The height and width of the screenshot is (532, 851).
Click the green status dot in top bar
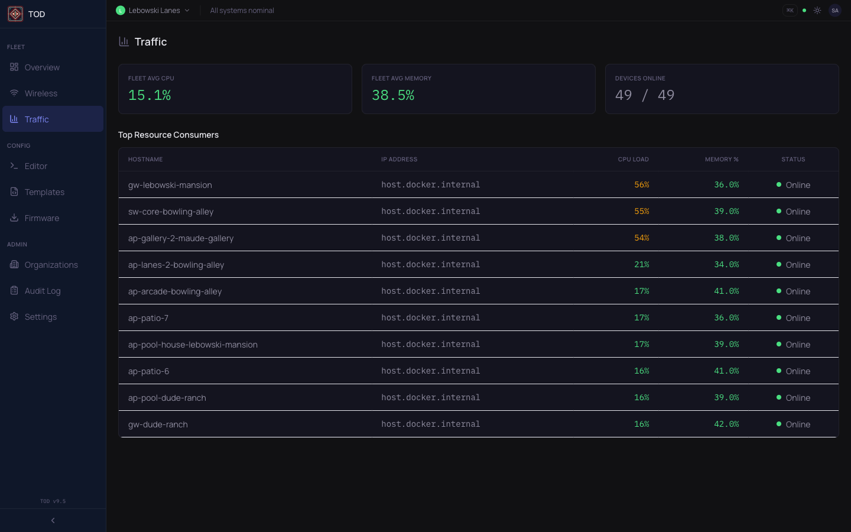coord(804,10)
